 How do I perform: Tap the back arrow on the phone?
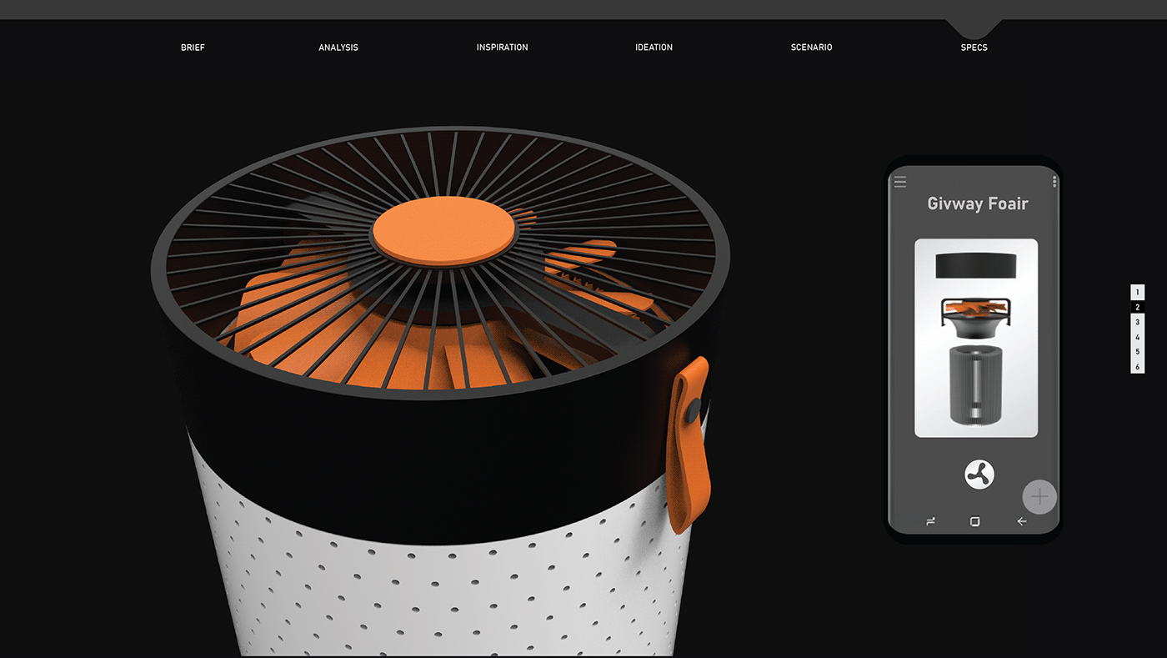[1022, 522]
